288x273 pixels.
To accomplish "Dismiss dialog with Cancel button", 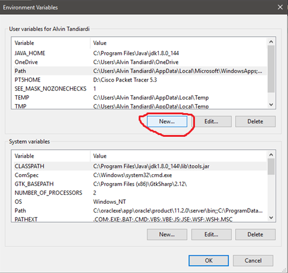I will (253, 261).
